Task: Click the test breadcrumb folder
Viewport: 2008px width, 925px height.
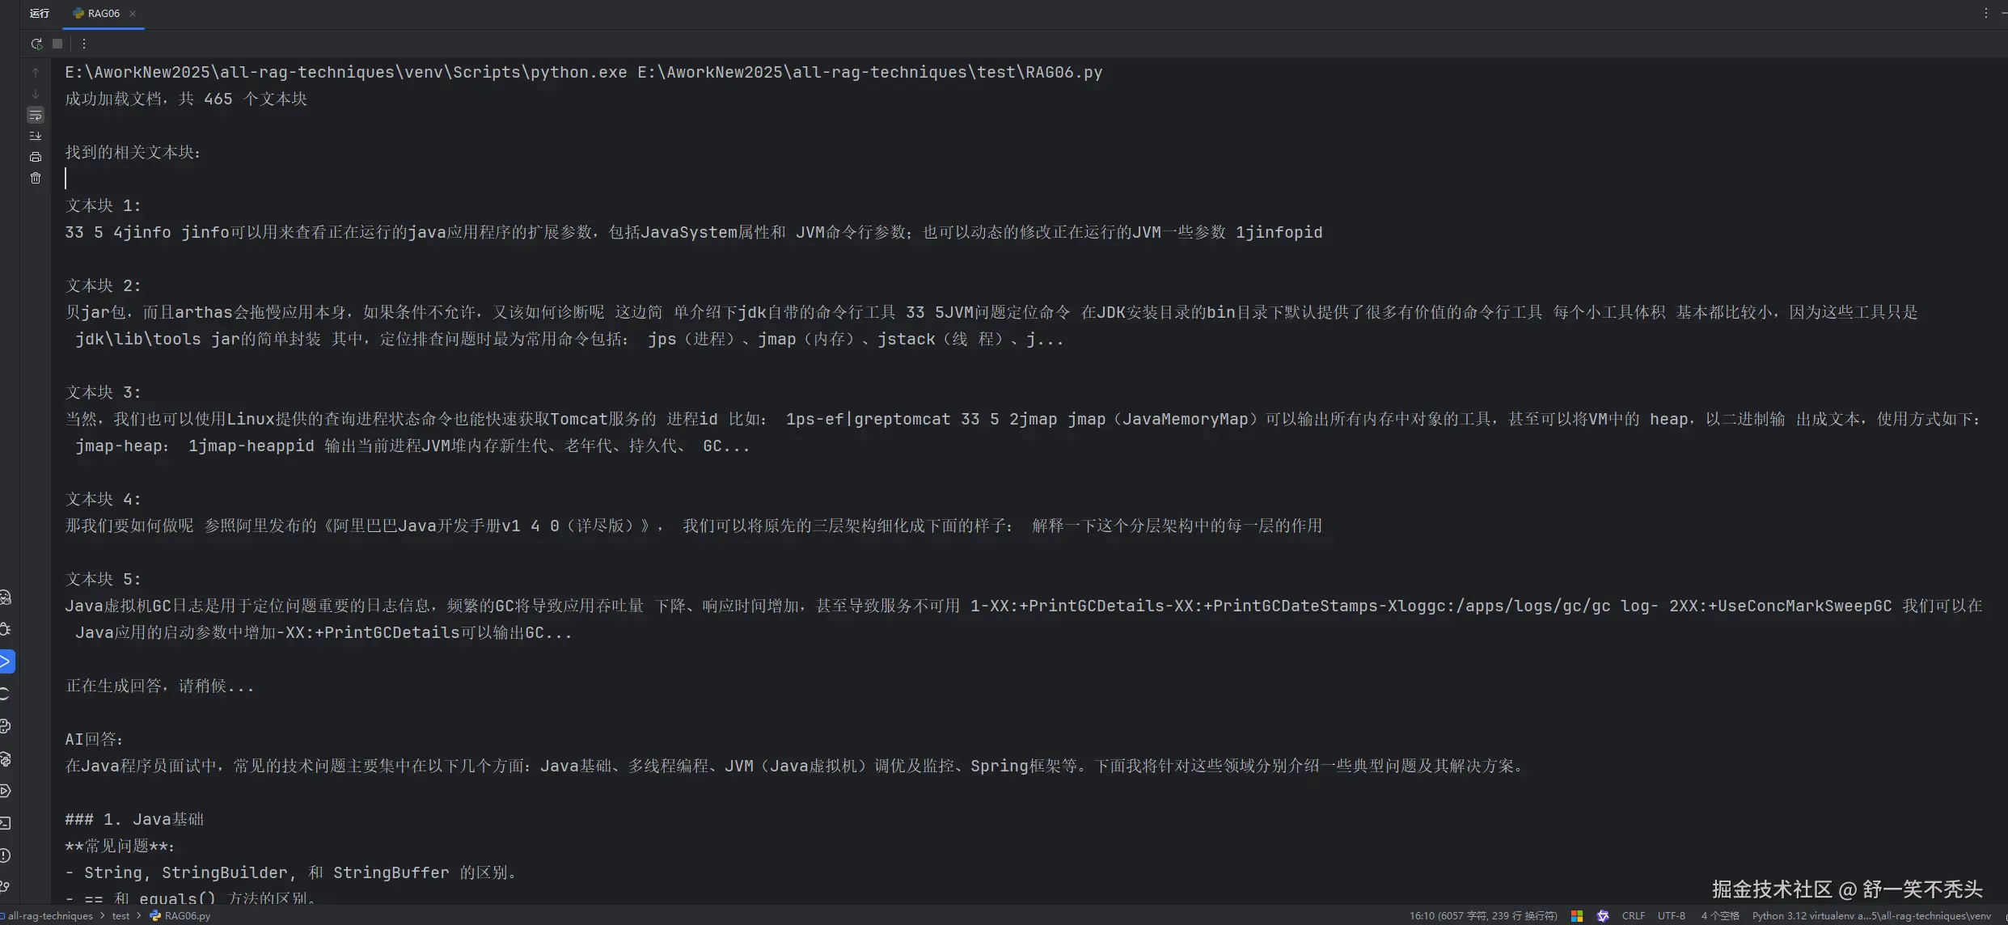Action: (120, 915)
